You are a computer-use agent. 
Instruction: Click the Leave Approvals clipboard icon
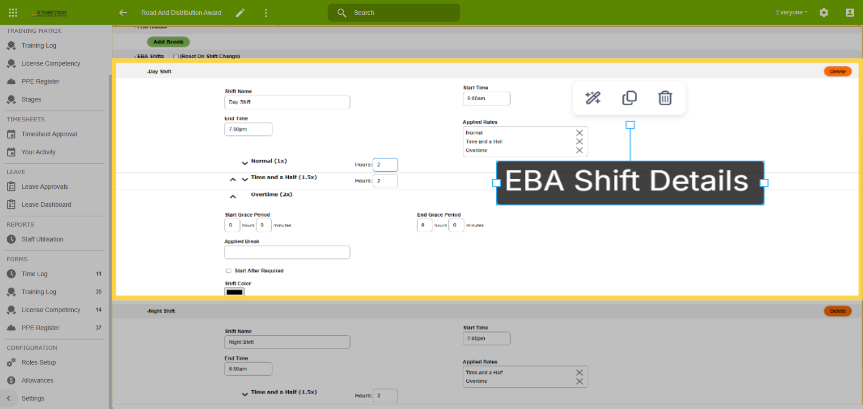12,187
